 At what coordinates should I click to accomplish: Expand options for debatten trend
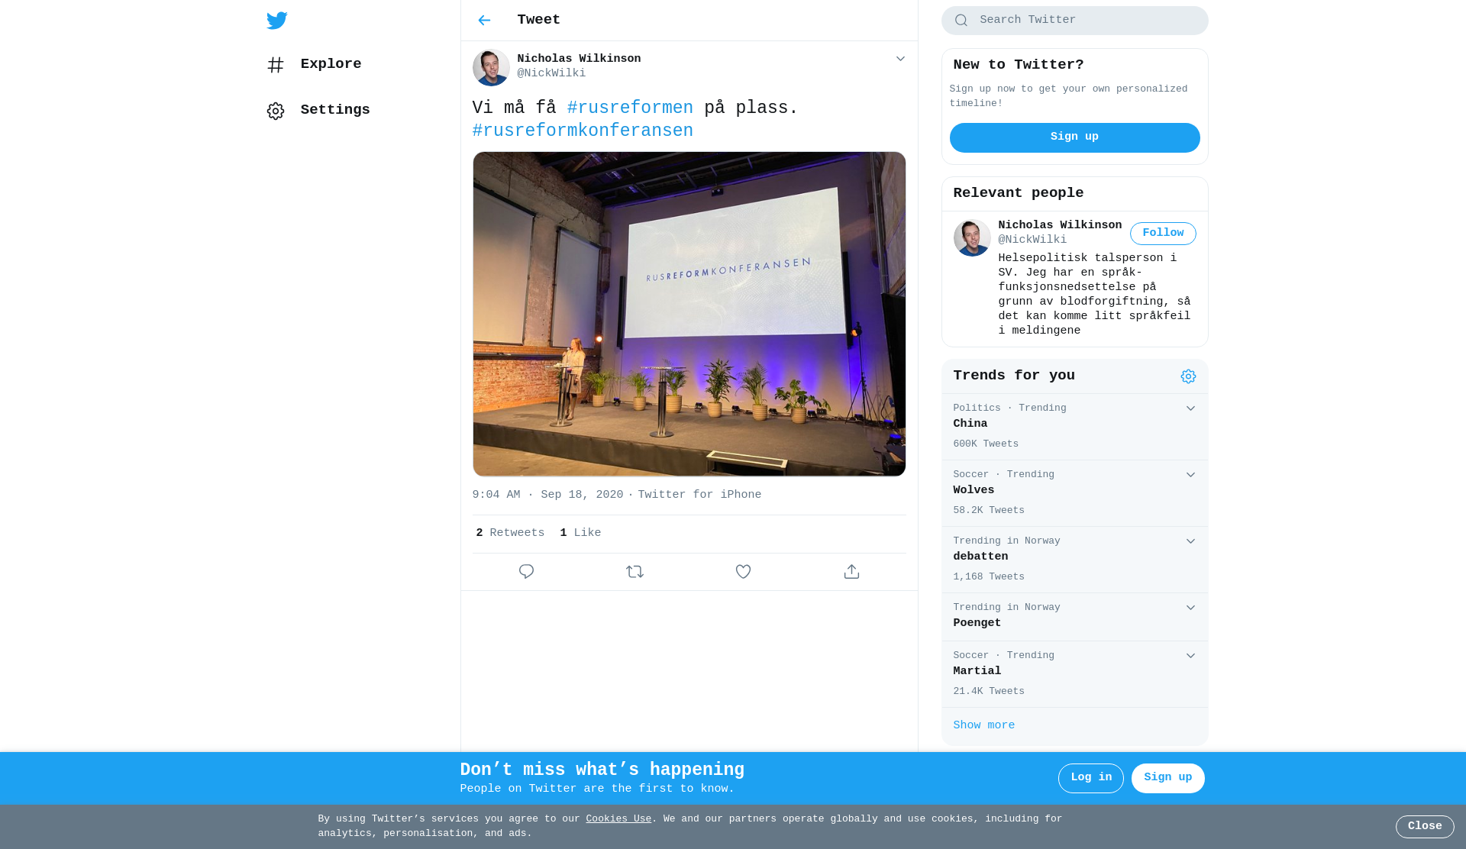pos(1190,541)
